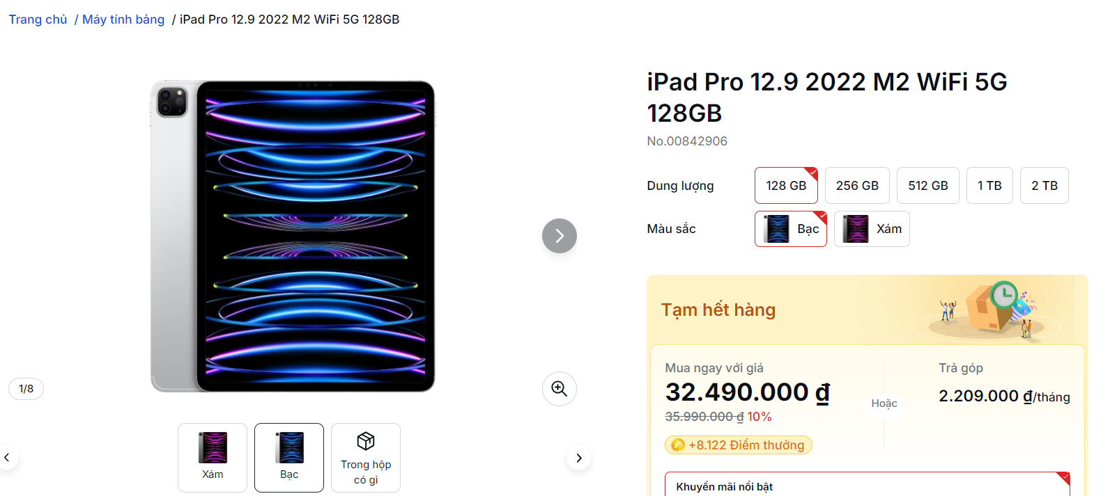Click the 1/8 image counter badge
This screenshot has height=496, width=1117.
tap(26, 389)
